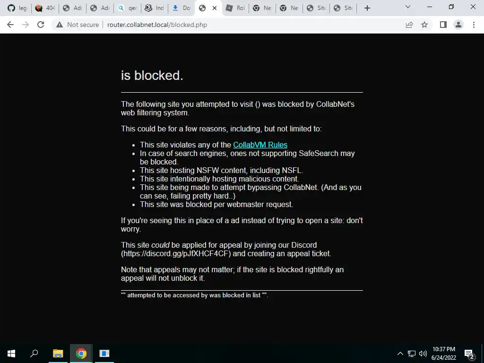Open a new browser tab
Image resolution: width=484 pixels, height=363 pixels.
coord(367,8)
